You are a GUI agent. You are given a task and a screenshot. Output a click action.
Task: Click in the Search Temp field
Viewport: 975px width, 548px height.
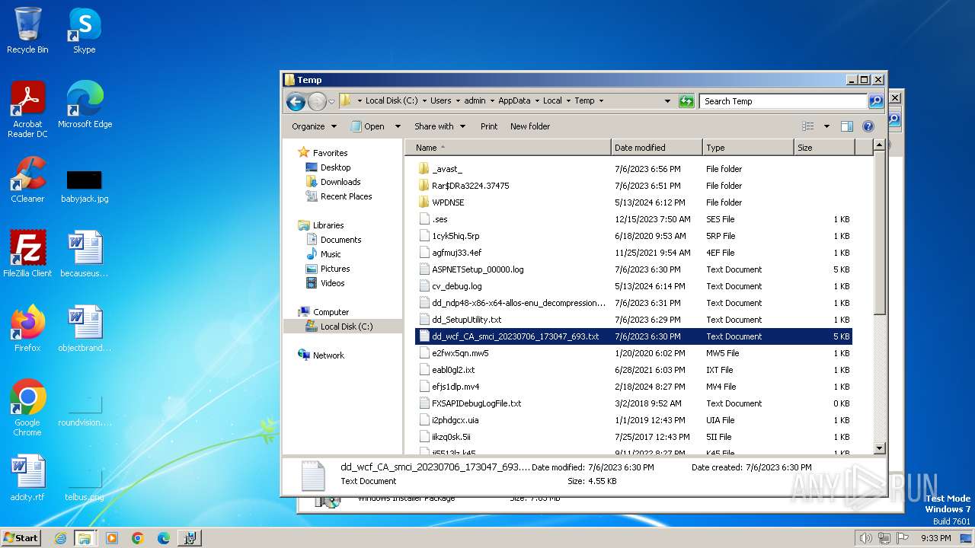tap(783, 100)
